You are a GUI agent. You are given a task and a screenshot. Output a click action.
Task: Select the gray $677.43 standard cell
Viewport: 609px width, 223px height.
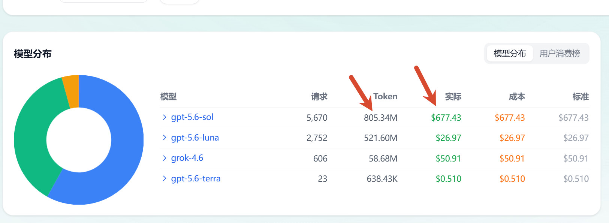coord(573,118)
